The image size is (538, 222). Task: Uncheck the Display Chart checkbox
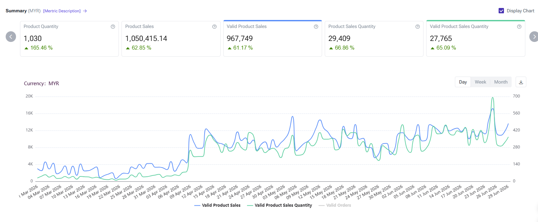click(x=501, y=11)
